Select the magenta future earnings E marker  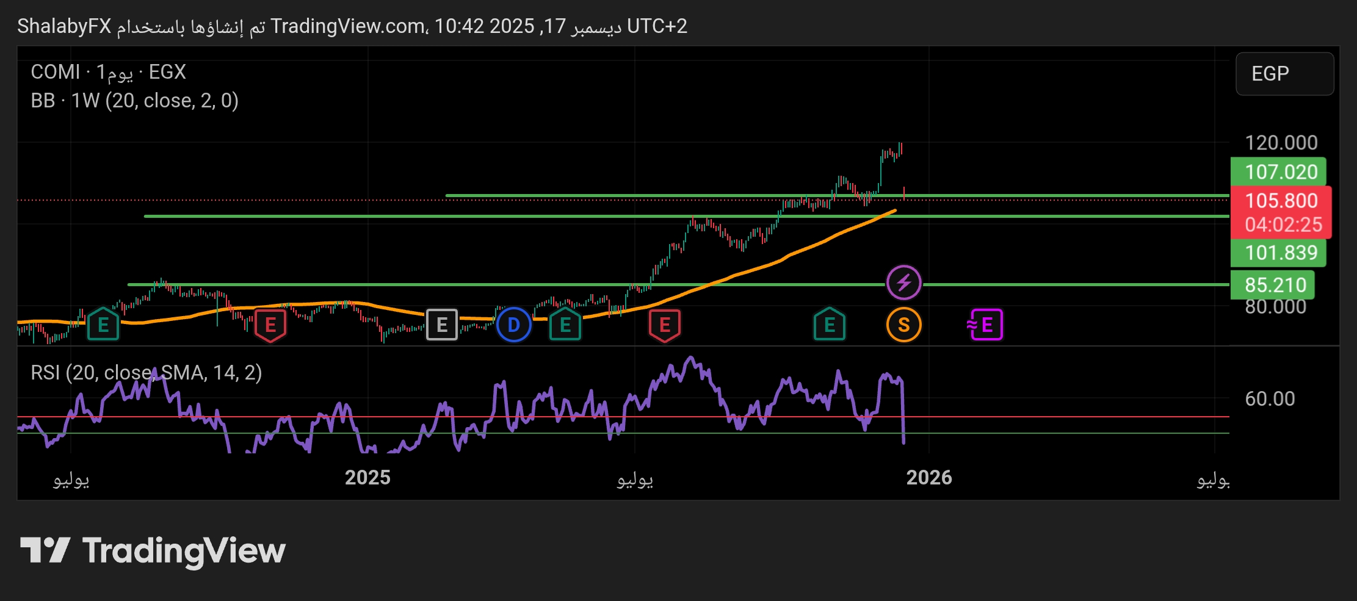tap(985, 325)
